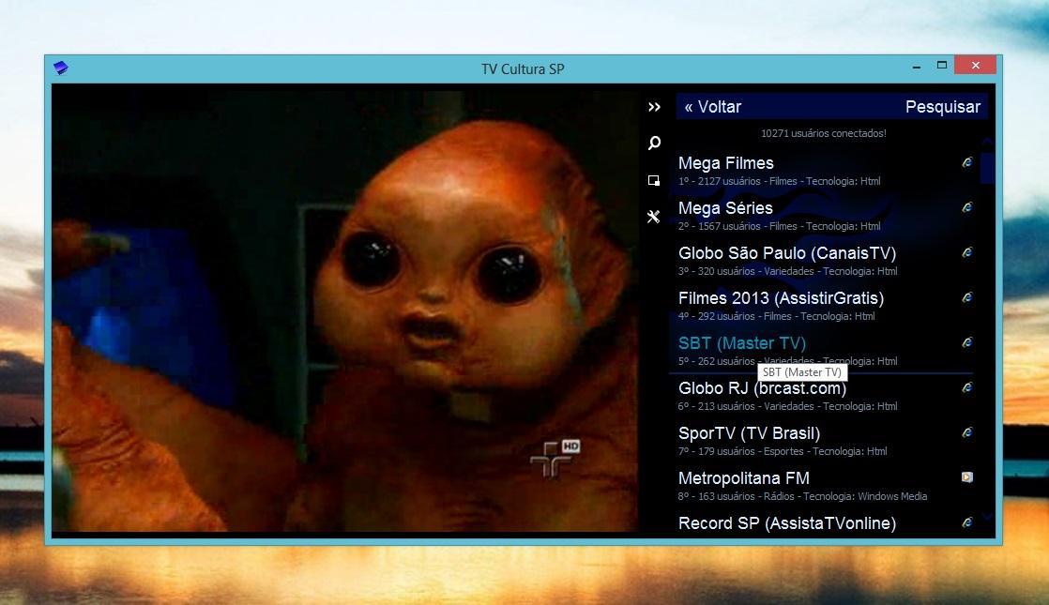Click Html icon beside Mega Filmes
Image resolution: width=1049 pixels, height=605 pixels.
(967, 161)
